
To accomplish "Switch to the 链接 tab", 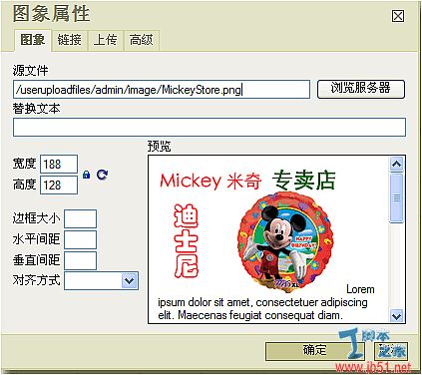I will pos(70,40).
